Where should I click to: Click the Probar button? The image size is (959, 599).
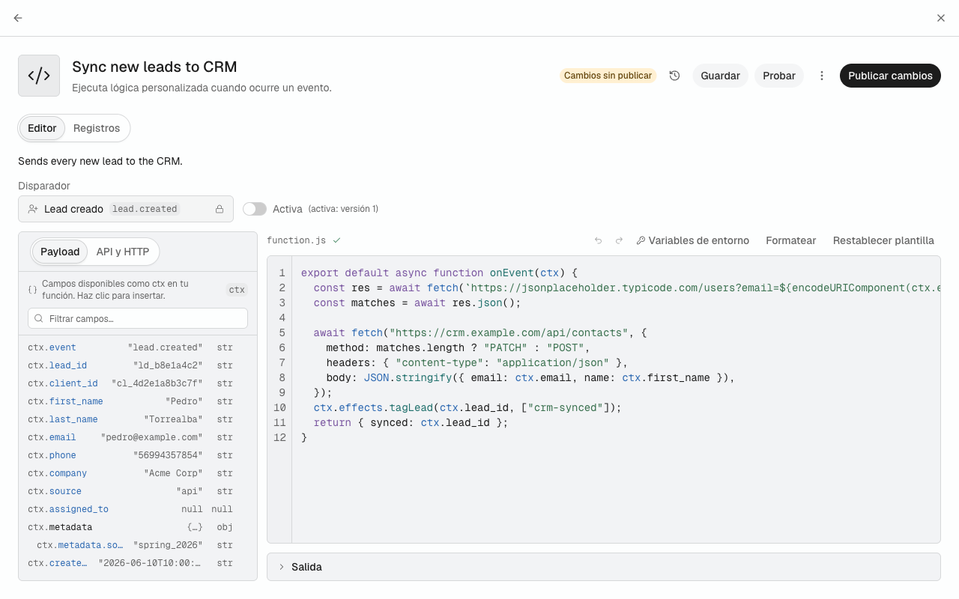[x=779, y=76]
